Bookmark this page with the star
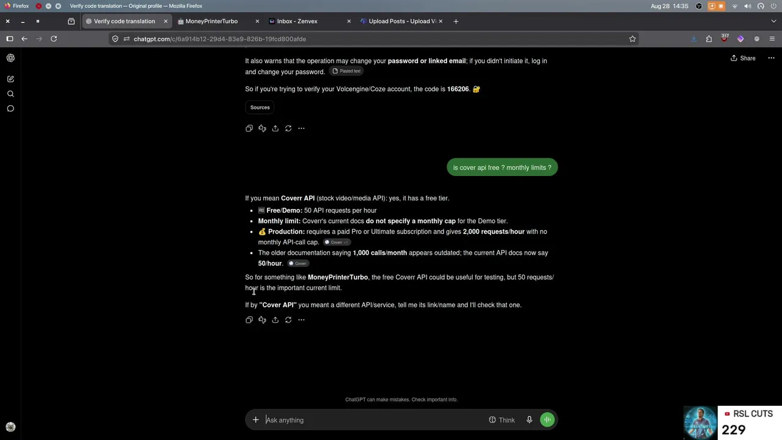This screenshot has width=782, height=440. 632,39
